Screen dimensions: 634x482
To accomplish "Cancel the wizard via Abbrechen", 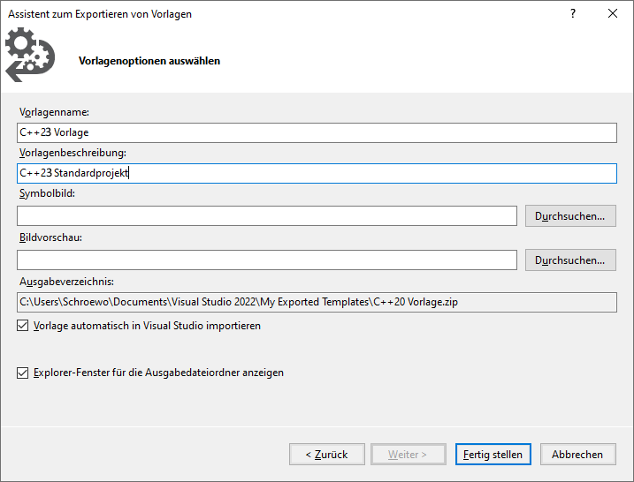I will click(577, 455).
